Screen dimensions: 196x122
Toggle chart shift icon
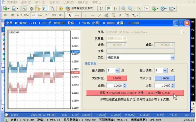146,8
